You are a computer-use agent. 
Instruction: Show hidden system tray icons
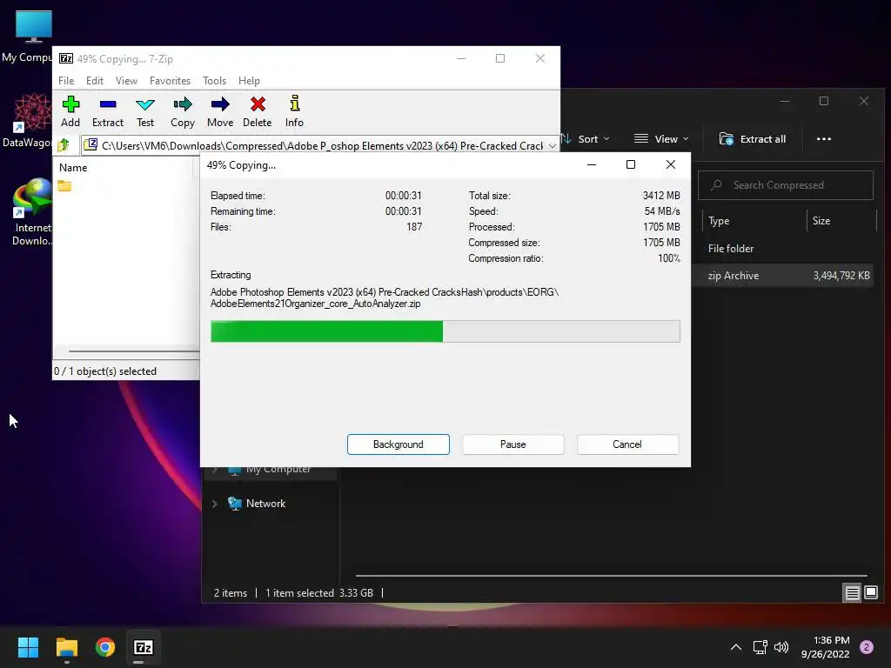pos(736,647)
